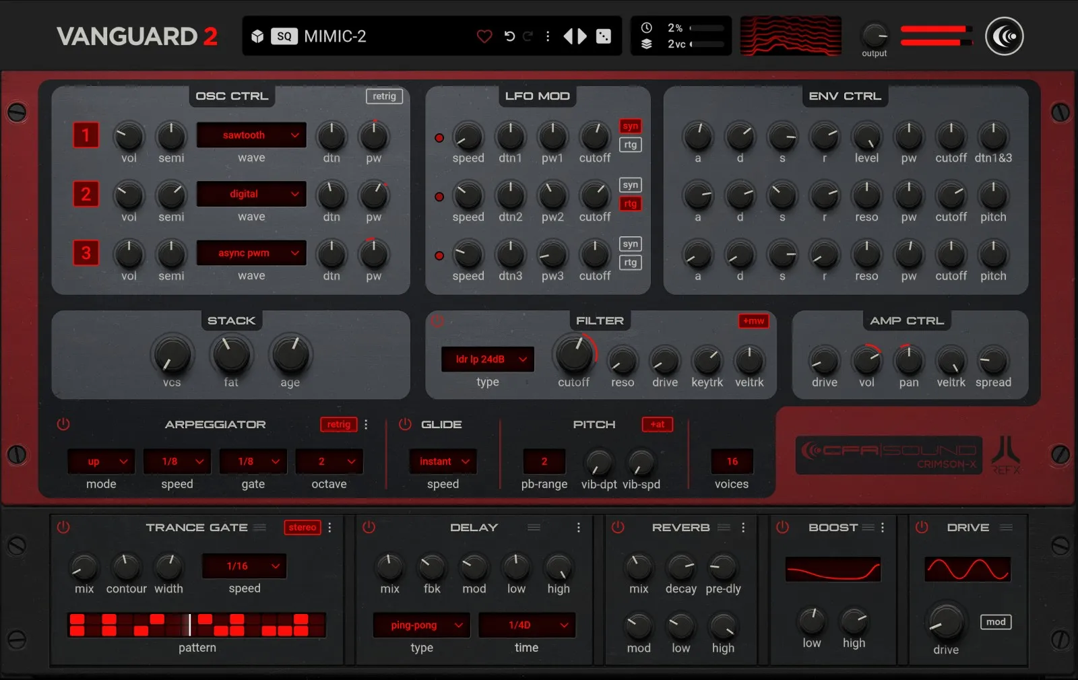Toggle the Drive power button
The width and height of the screenshot is (1078, 680).
point(922,527)
